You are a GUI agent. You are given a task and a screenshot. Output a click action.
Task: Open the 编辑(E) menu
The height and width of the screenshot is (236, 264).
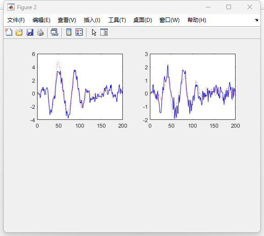pyautogui.click(x=41, y=20)
